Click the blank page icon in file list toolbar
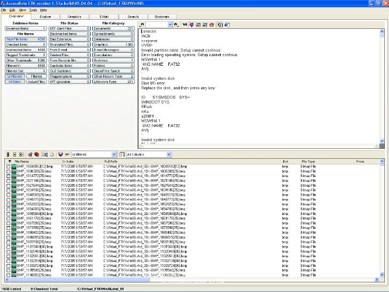Screen dimensions: 389x292 [52, 155]
